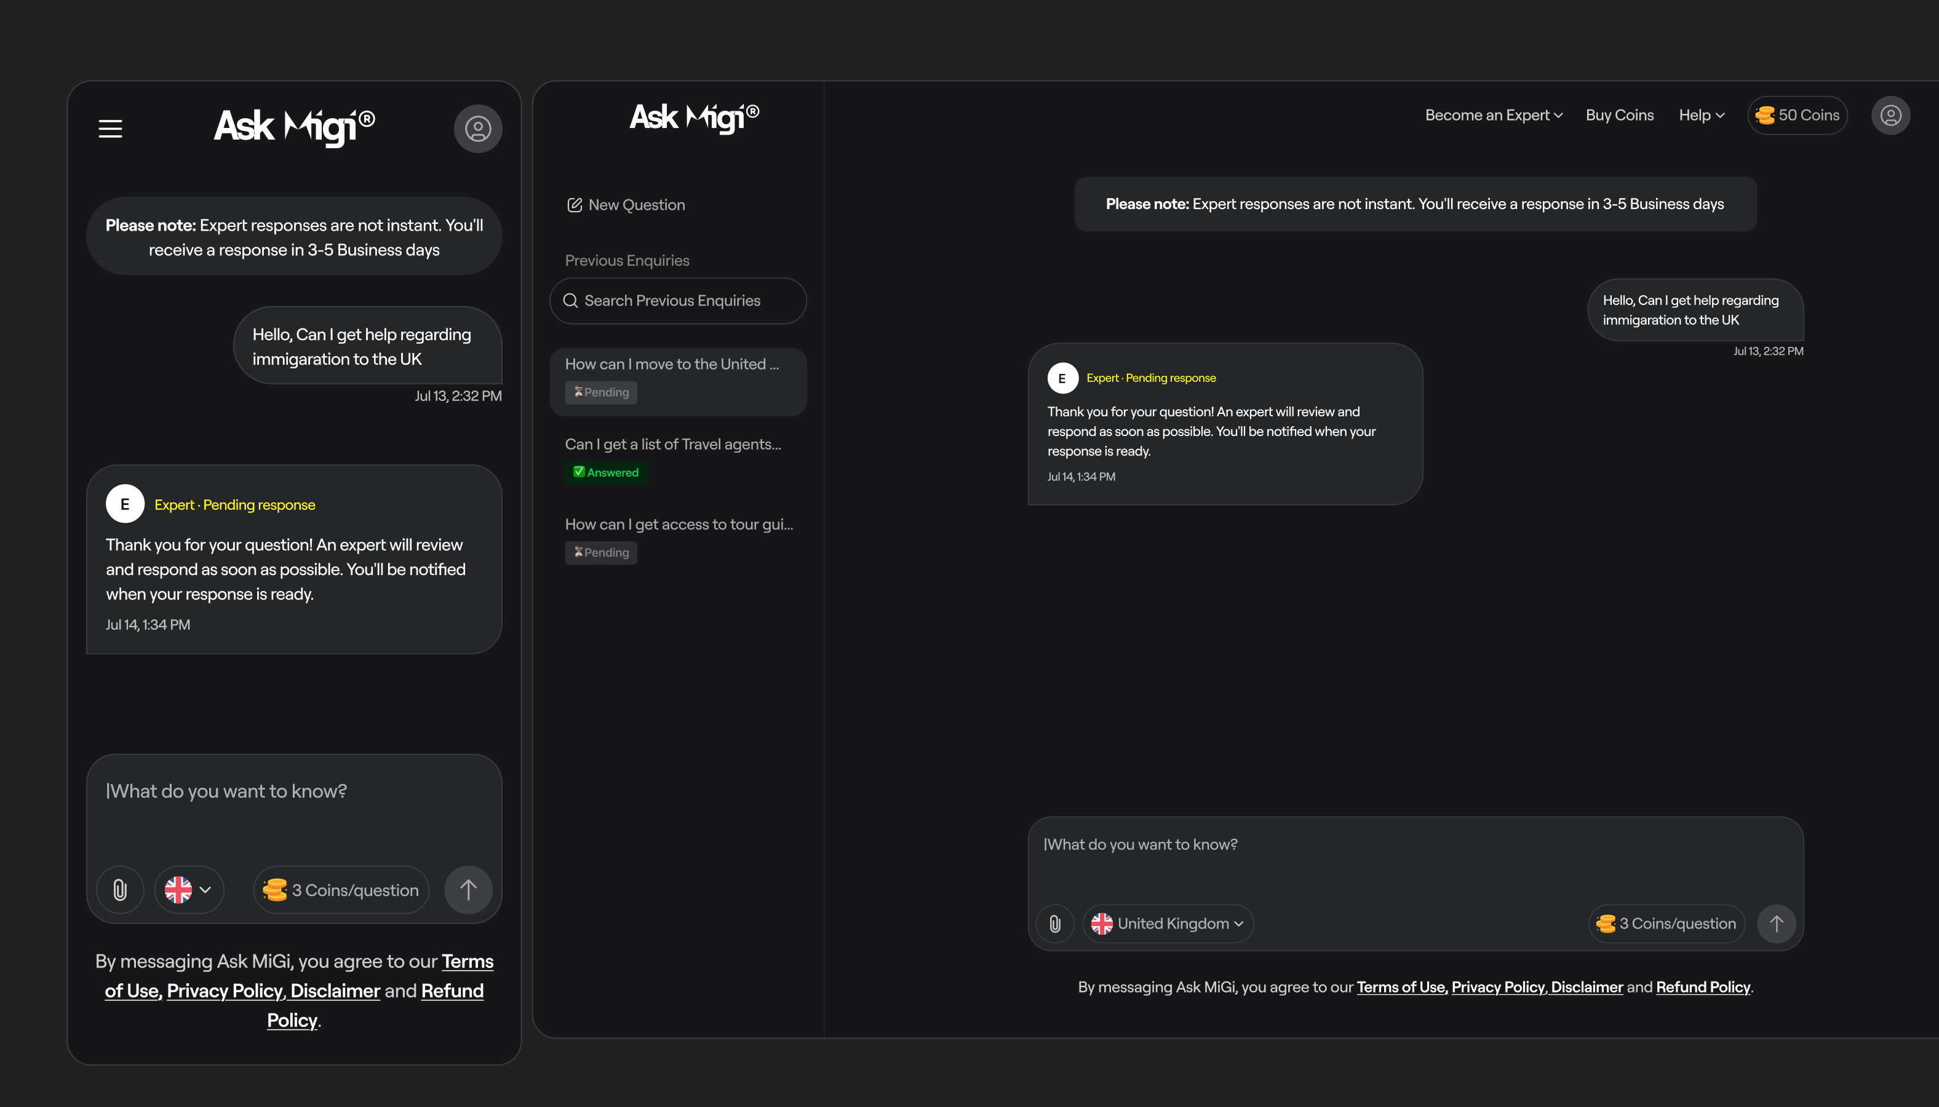
Task: Expand the Help menu
Action: (1702, 115)
